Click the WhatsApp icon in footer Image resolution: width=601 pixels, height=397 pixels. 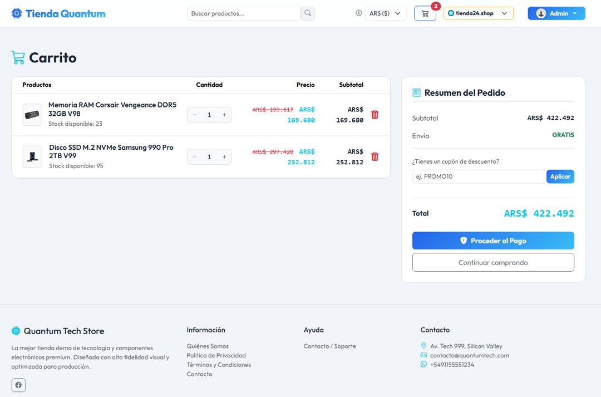pos(423,364)
